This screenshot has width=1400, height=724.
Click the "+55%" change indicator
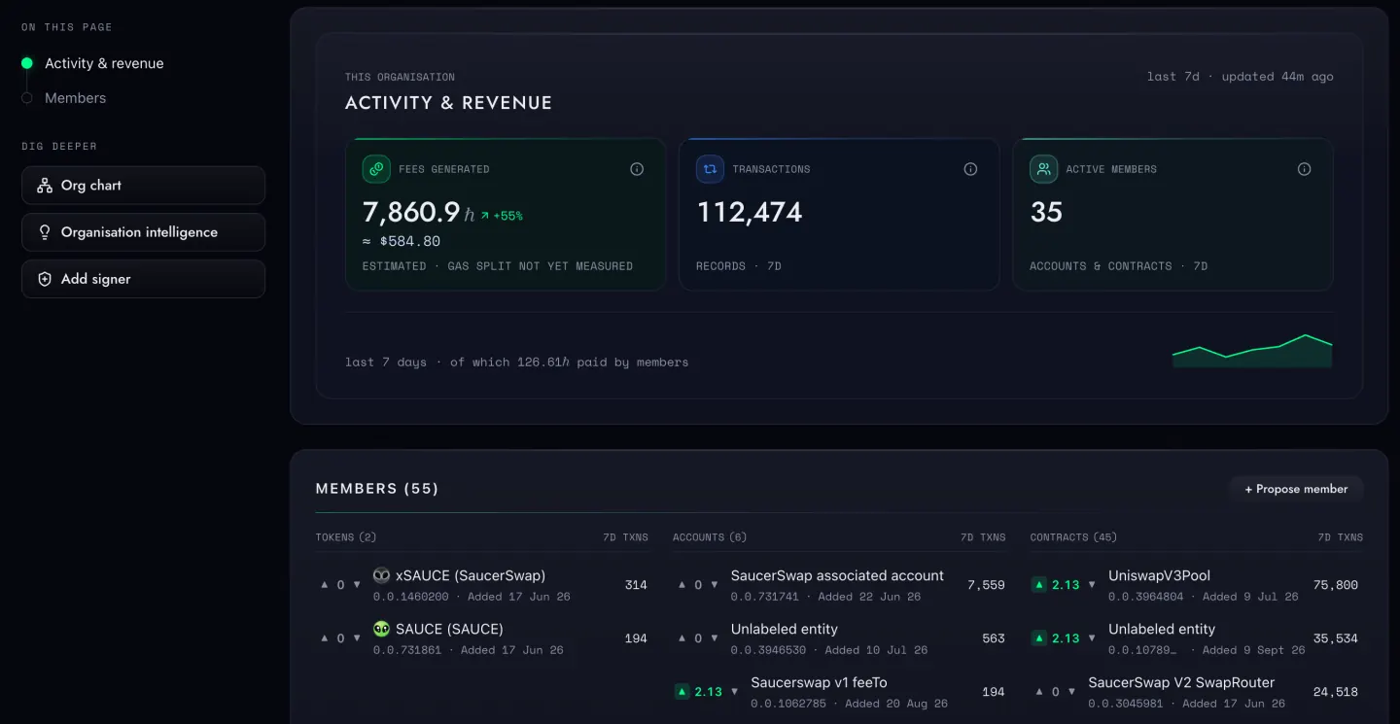click(502, 216)
